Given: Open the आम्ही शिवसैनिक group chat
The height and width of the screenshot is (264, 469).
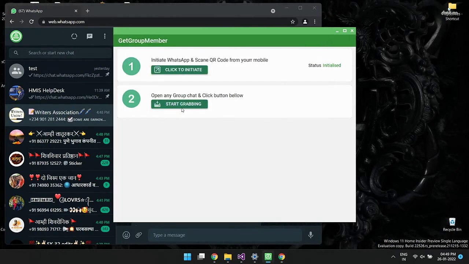Looking at the screenshot, I should point(59,225).
